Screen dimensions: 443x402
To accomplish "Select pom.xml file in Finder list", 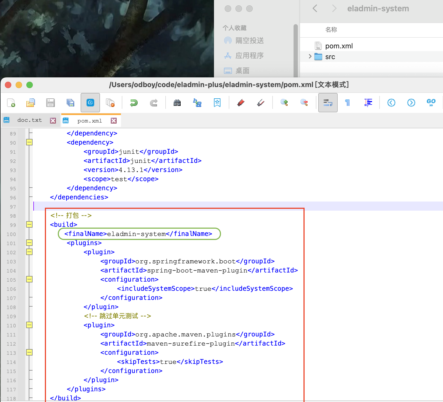I will tap(339, 46).
